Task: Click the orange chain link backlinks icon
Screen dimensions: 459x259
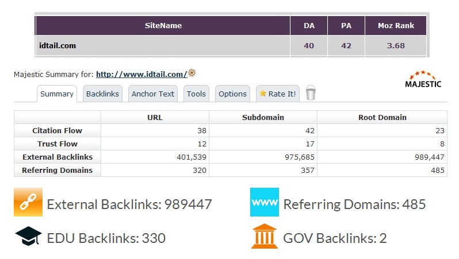Action: click(x=28, y=203)
